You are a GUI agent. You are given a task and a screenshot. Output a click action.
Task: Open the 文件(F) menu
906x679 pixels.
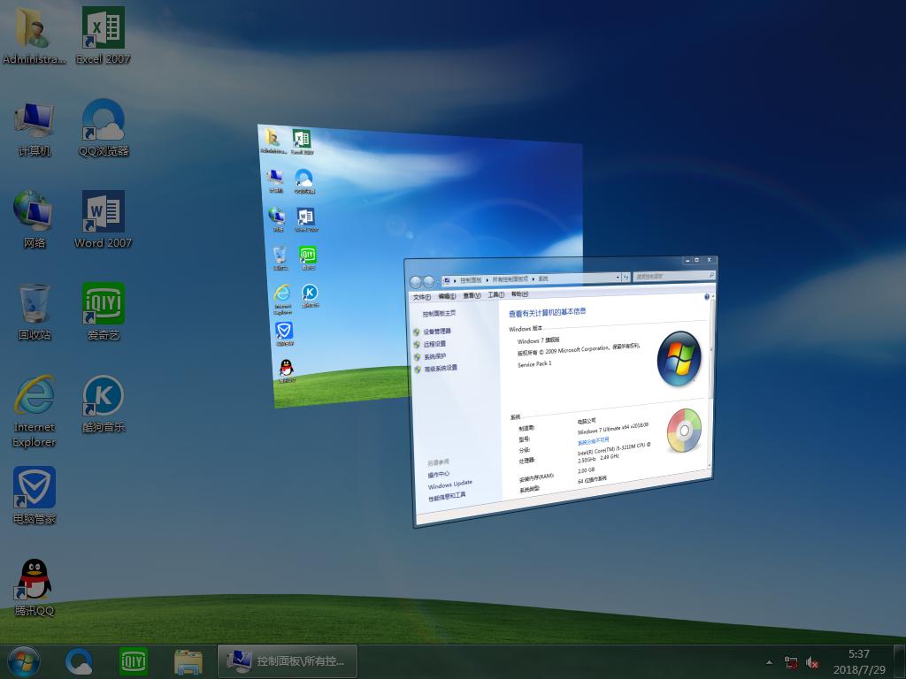(x=422, y=296)
